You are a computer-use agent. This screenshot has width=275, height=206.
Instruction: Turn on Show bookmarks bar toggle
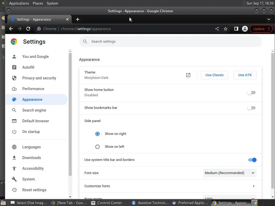[x=251, y=108]
